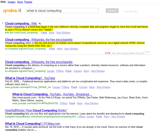Peek at the ae_DKNwK_ms YouTube result

click(74, 87)
